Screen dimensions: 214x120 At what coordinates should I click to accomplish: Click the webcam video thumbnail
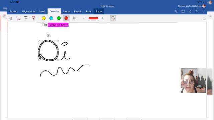point(193,80)
